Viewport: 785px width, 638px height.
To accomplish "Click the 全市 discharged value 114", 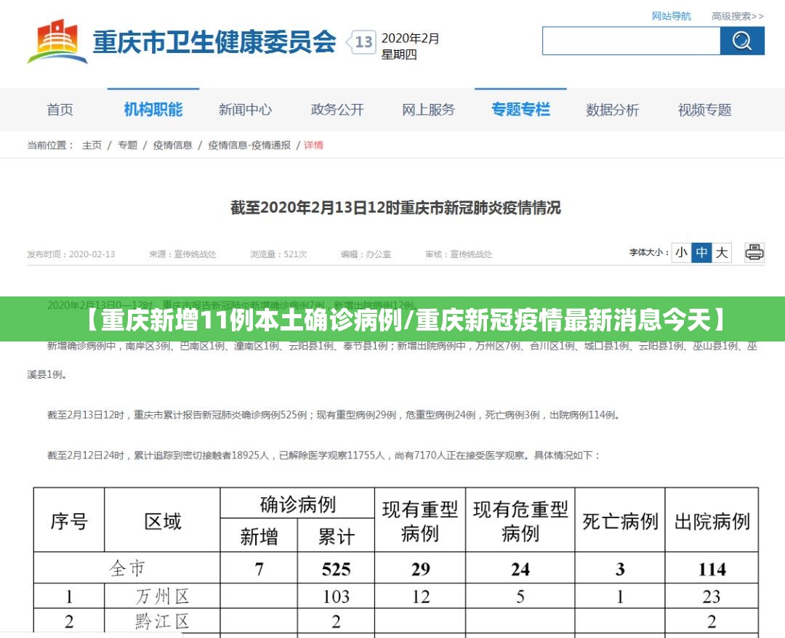I will coord(712,569).
